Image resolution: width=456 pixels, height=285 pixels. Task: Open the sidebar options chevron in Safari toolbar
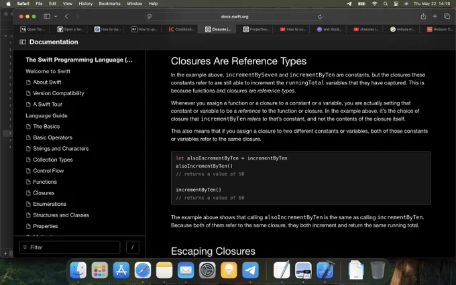pyautogui.click(x=56, y=17)
